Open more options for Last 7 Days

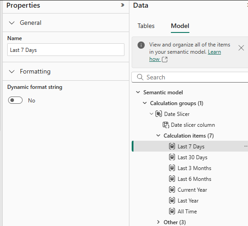(x=246, y=146)
